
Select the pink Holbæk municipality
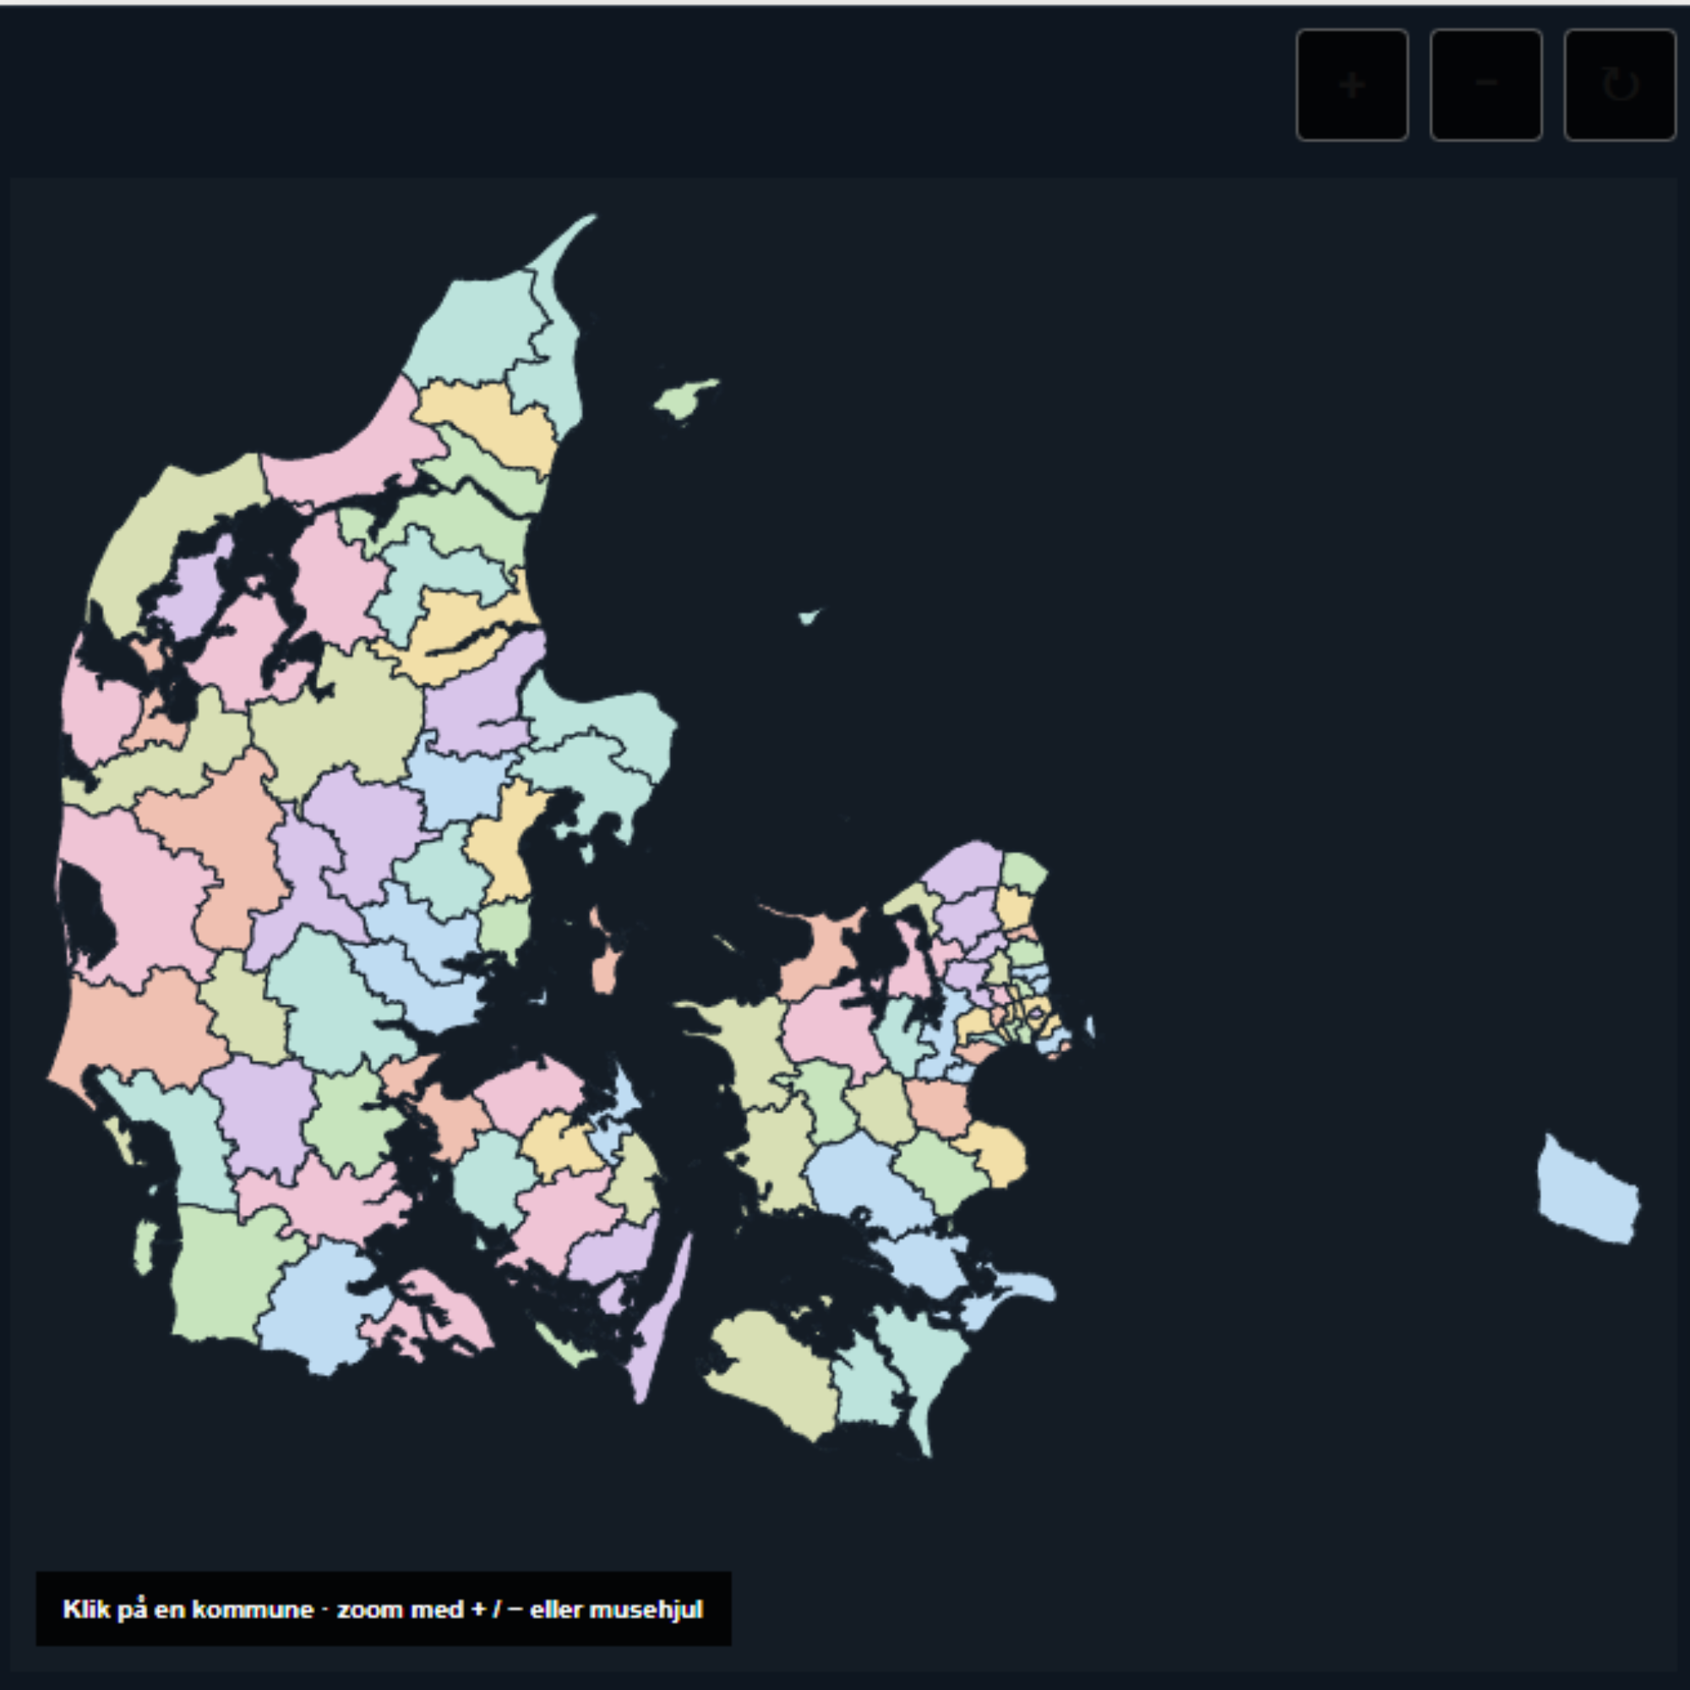click(831, 1028)
